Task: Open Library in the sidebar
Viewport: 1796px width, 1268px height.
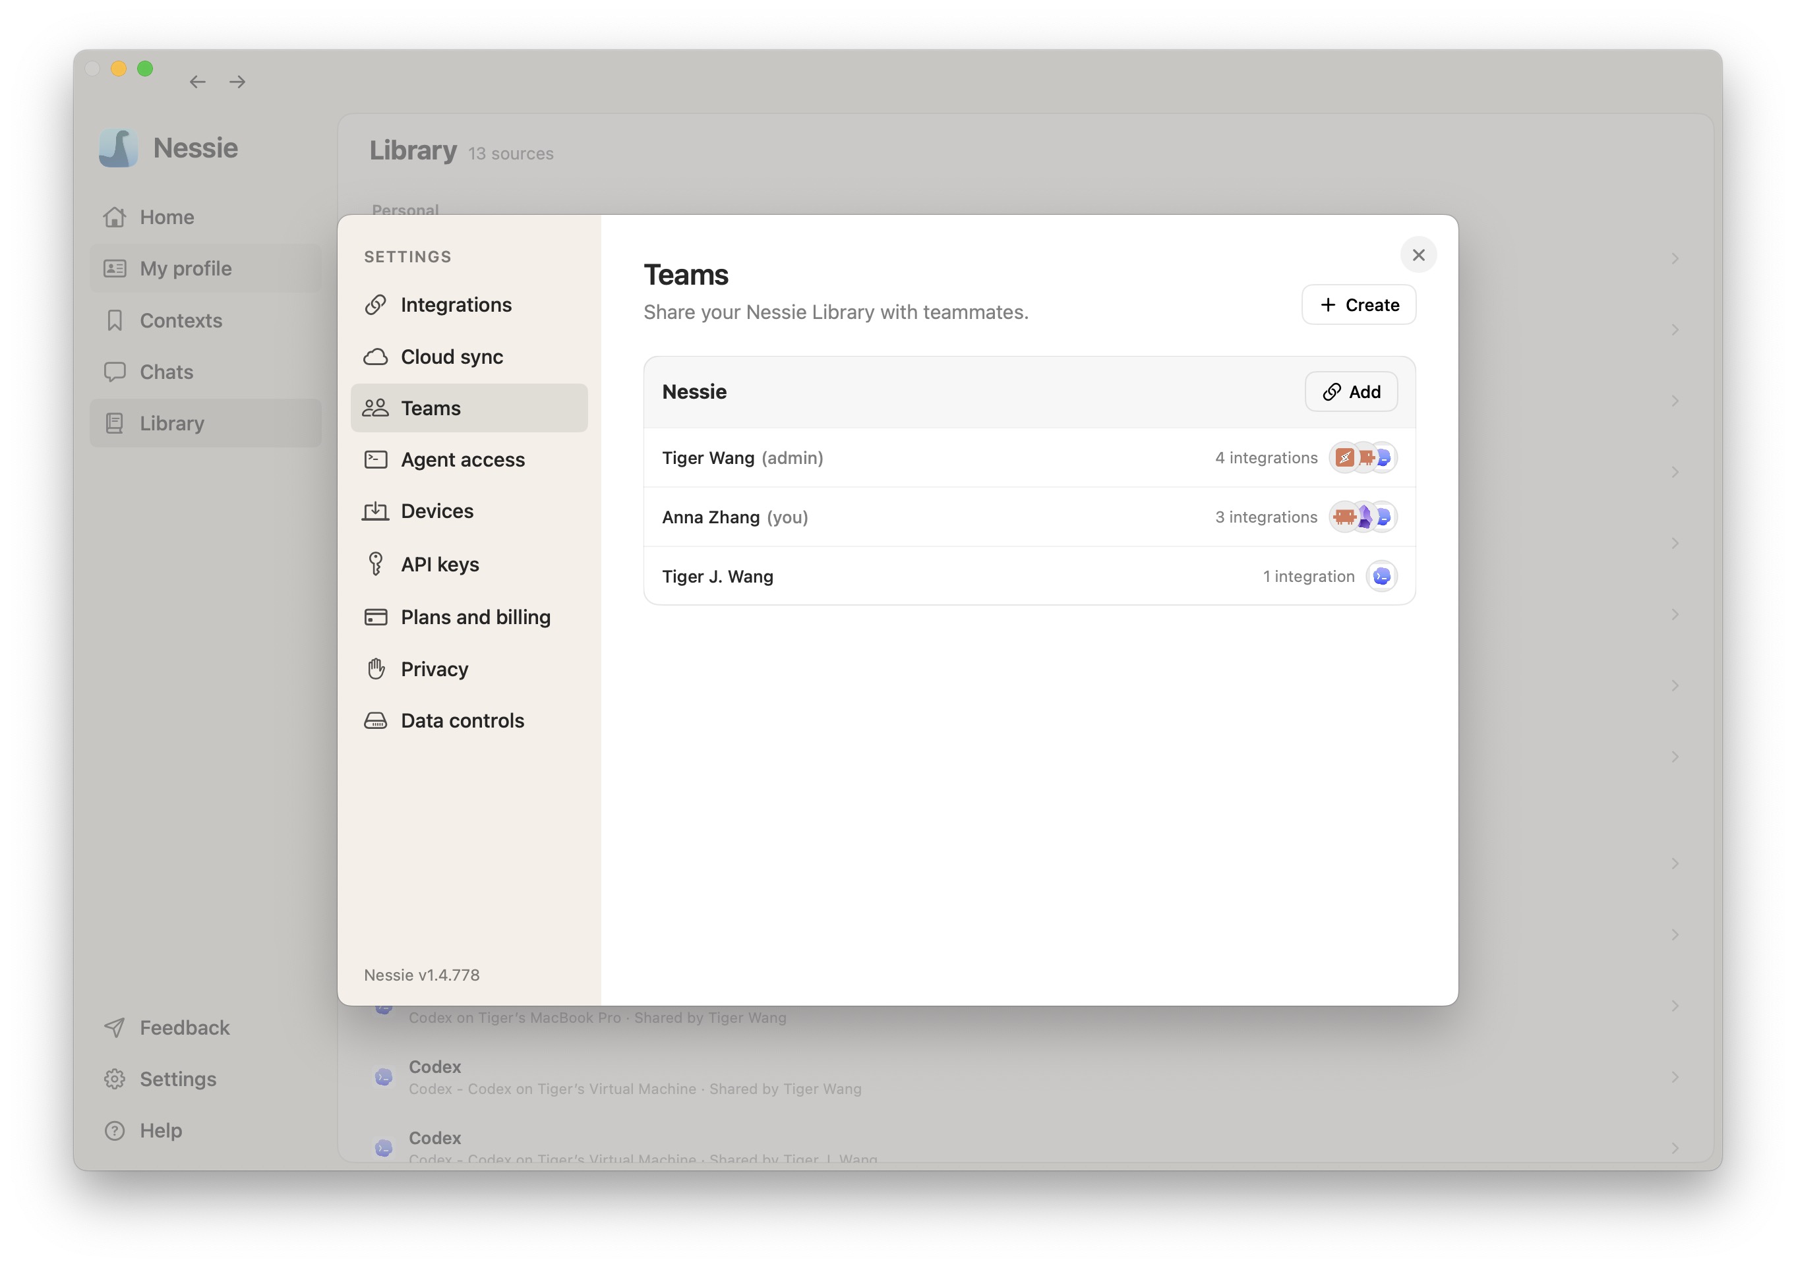Action: 206,424
